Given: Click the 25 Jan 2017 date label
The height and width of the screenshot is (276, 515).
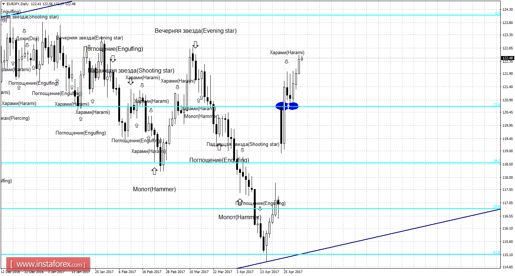Looking at the screenshot, I should tap(104, 272).
